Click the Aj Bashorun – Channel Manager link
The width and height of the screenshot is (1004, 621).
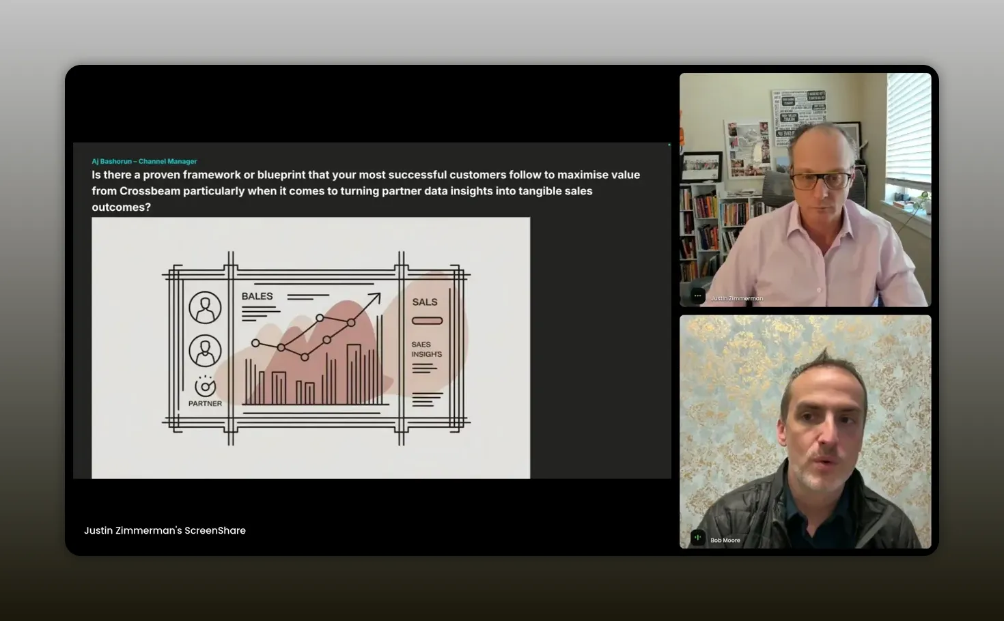(144, 161)
